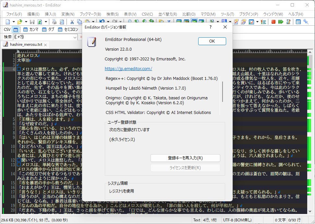Toggle カンマ separated CSV mode
The image size is (315, 224).
pos(29,29)
